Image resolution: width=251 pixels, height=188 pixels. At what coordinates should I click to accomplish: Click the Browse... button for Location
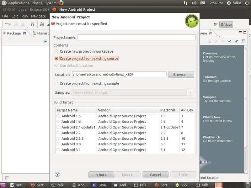[181, 75]
